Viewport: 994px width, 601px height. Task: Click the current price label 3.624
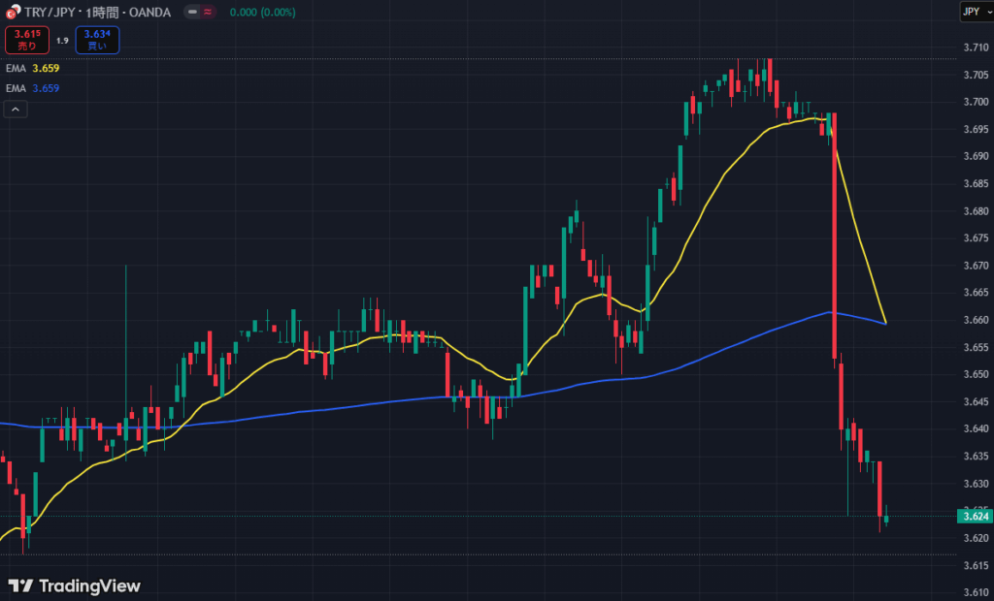coord(974,516)
